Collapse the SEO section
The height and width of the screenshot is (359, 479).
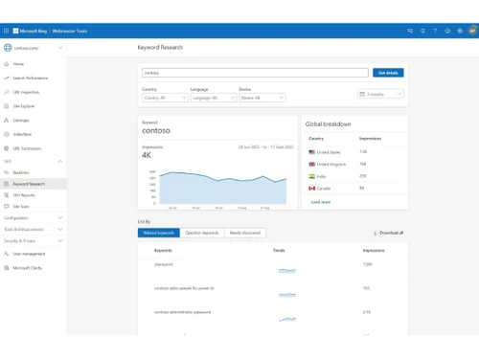60,161
